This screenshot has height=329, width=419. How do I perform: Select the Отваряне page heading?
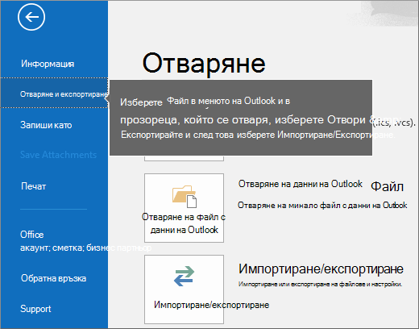(x=204, y=64)
